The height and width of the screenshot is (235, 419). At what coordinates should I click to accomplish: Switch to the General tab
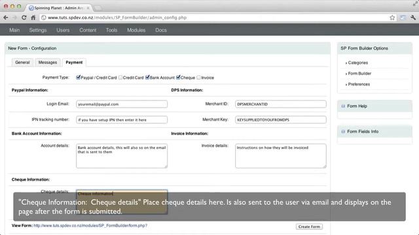(22, 63)
